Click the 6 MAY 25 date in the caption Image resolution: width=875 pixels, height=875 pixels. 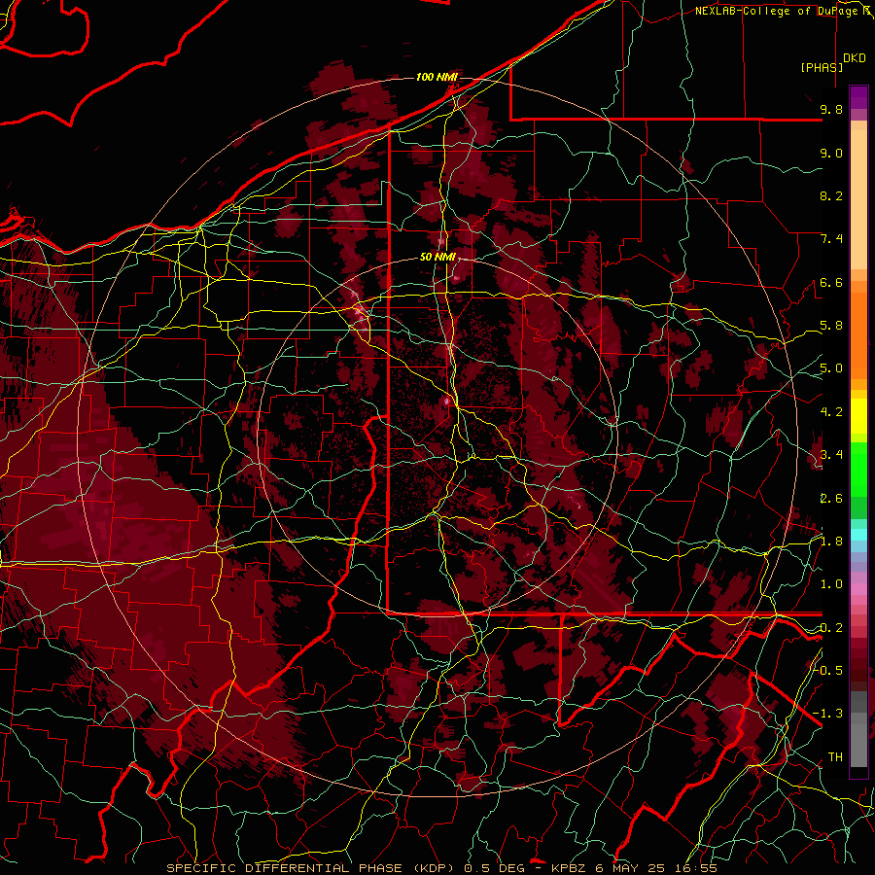(629, 868)
